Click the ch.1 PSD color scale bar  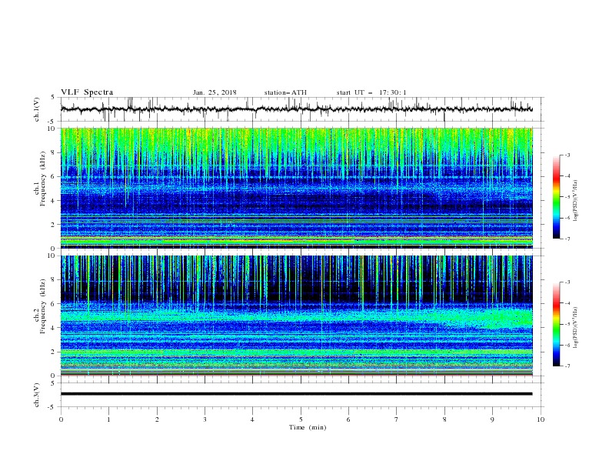557,197
